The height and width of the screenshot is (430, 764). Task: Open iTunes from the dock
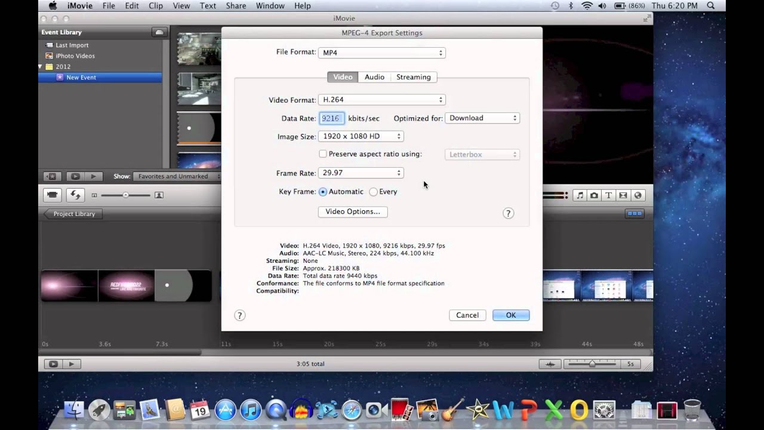[251, 410]
